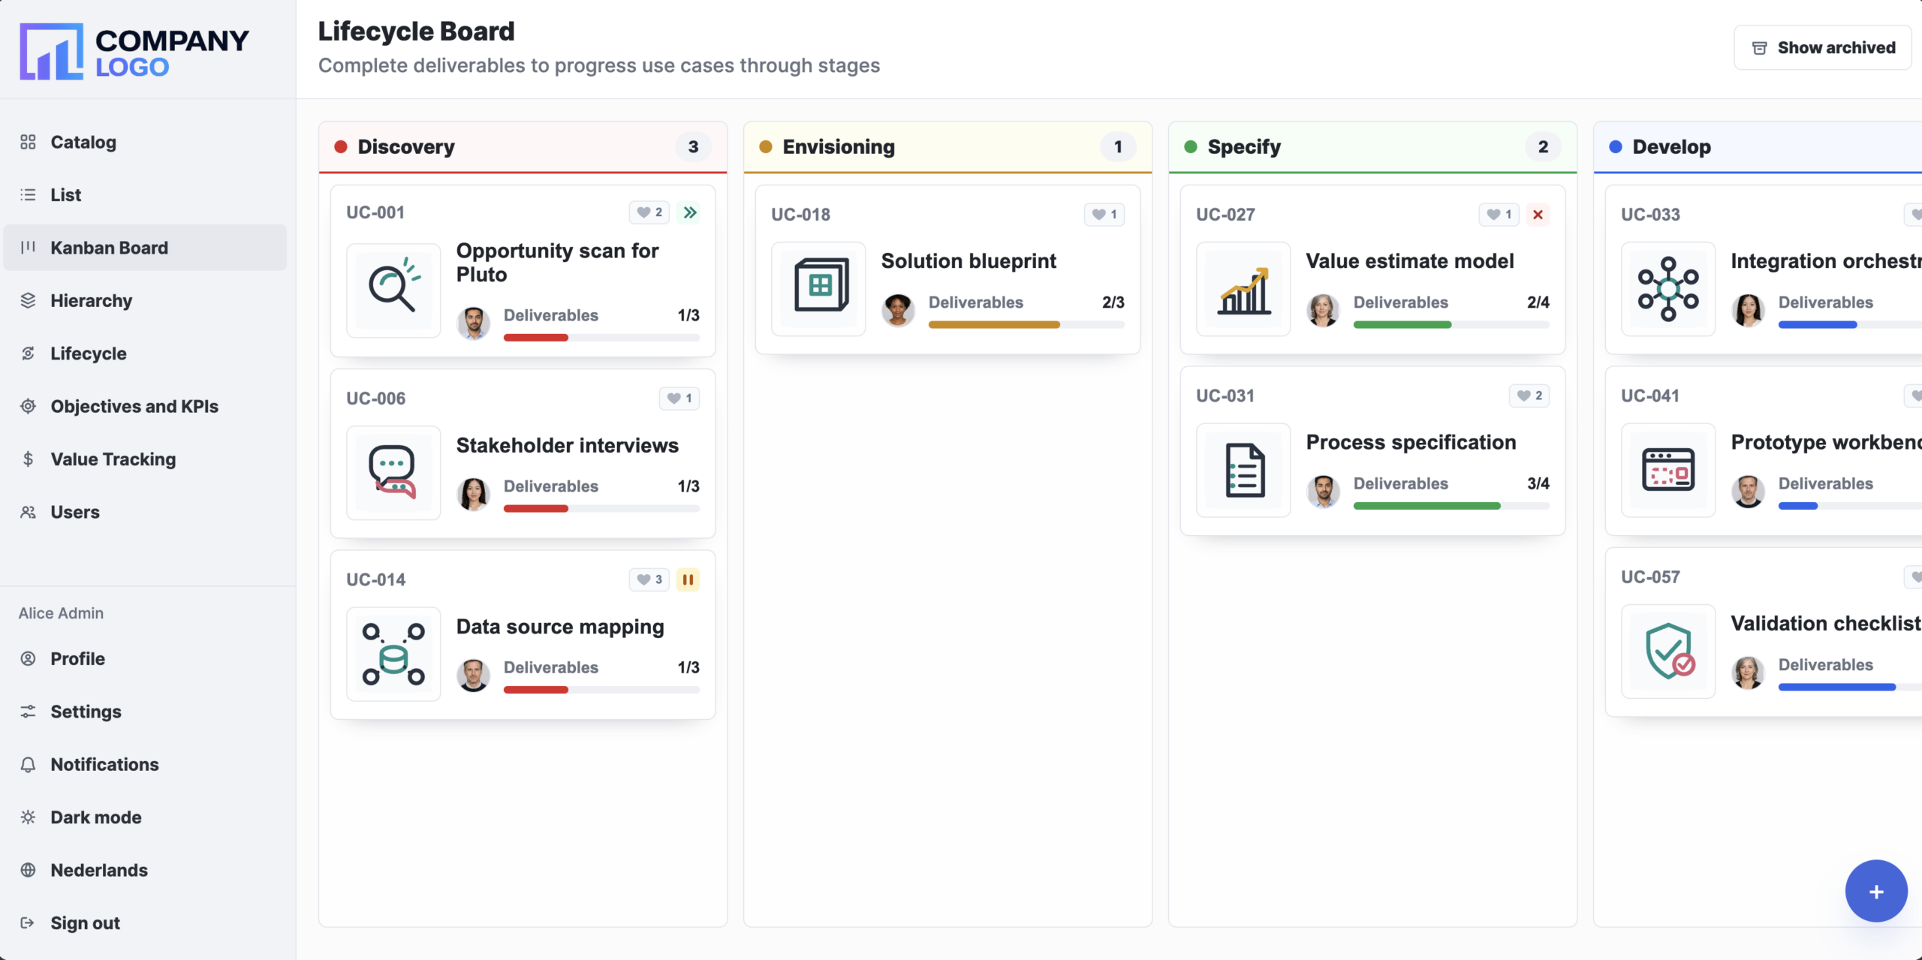The image size is (1922, 960).
Task: Click the Develop column header
Action: (x=1758, y=147)
